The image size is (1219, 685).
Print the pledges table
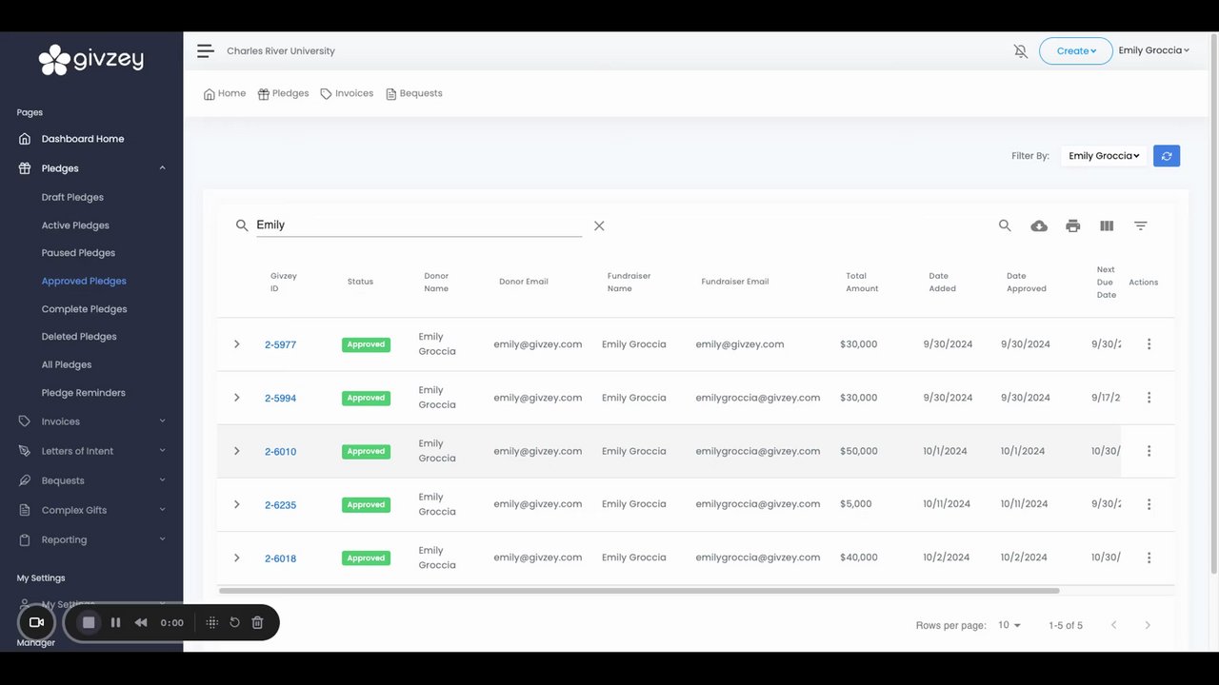click(1073, 225)
